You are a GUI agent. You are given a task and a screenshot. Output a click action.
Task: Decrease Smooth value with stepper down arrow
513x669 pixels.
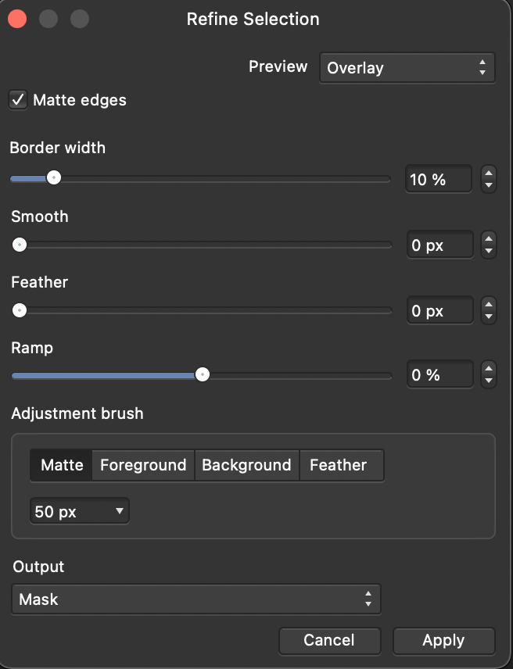[x=490, y=252]
